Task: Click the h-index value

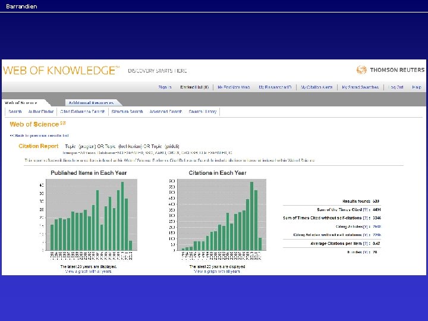Action: tap(374, 252)
